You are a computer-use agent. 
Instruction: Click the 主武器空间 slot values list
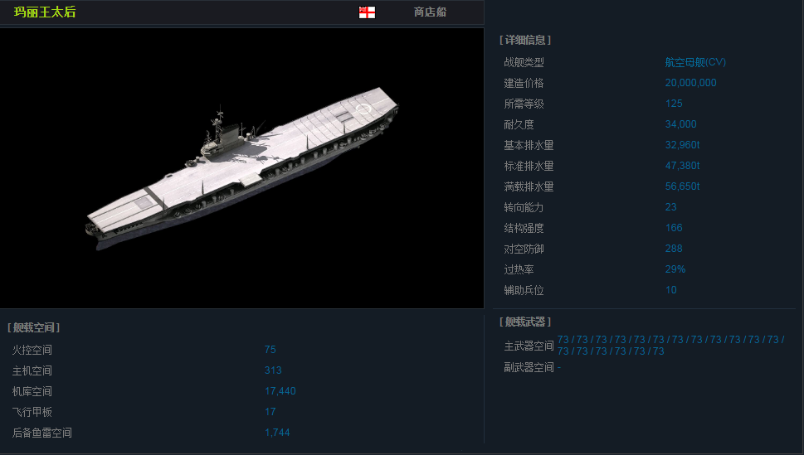pyautogui.click(x=670, y=346)
